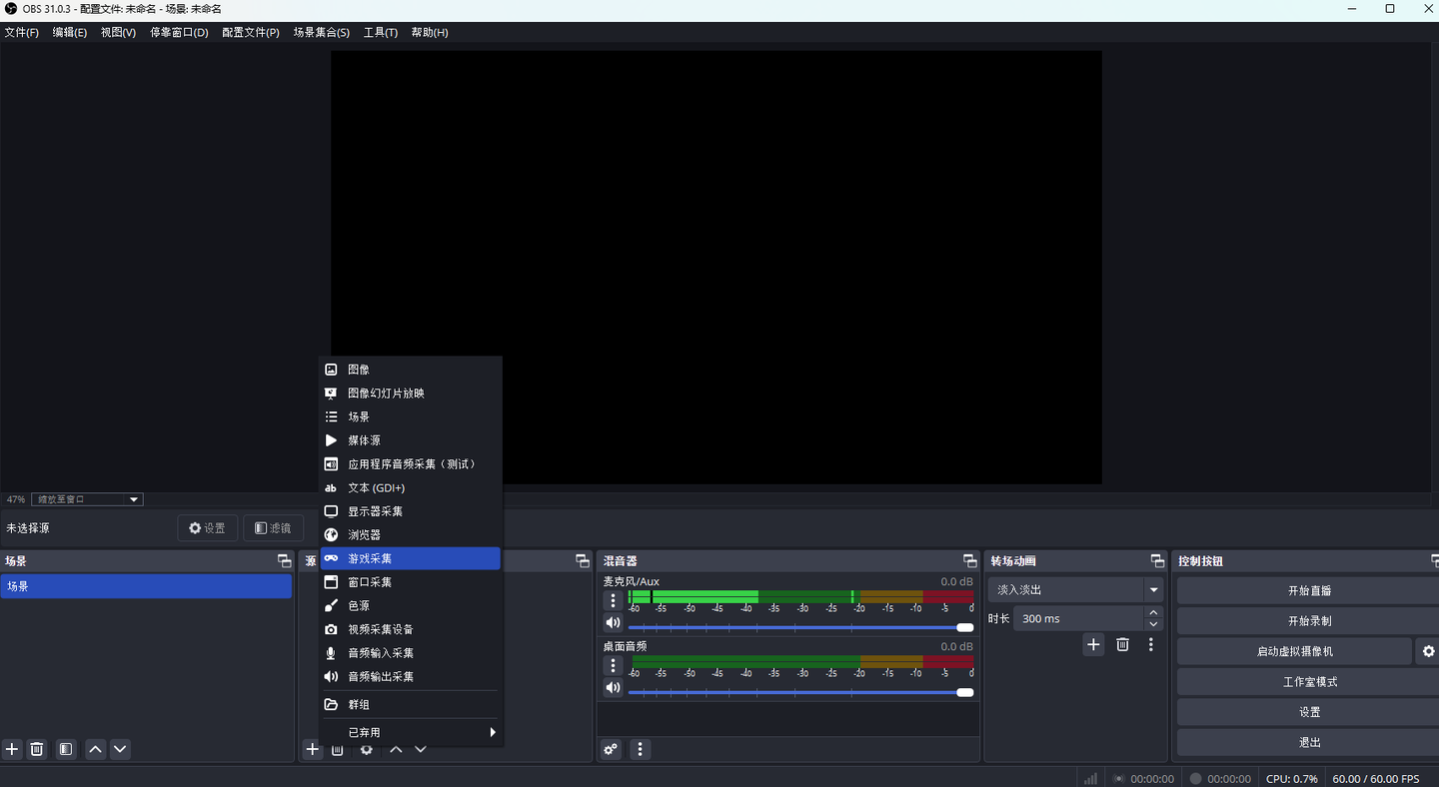Open virtual camera settings via its gear icon
1439x787 pixels.
coord(1427,650)
